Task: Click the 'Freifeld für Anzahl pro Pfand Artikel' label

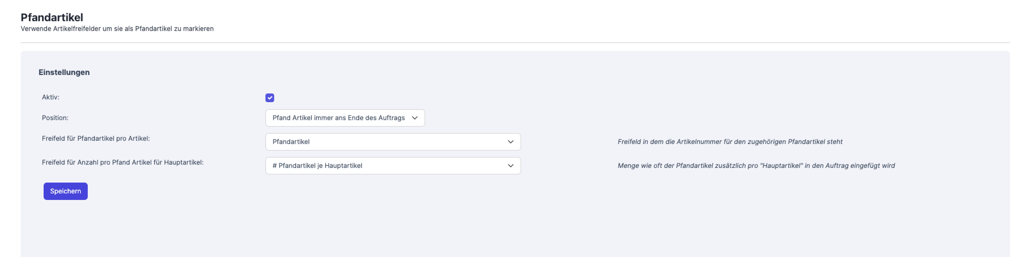Action: click(123, 162)
